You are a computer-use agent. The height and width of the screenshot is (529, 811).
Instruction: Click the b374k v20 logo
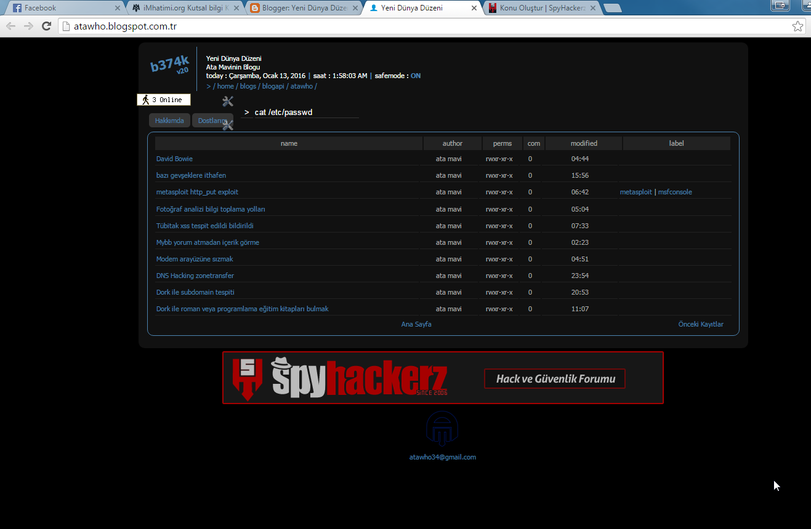coord(170,65)
